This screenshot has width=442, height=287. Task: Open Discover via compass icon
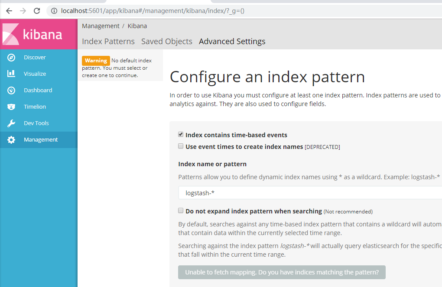click(x=11, y=58)
